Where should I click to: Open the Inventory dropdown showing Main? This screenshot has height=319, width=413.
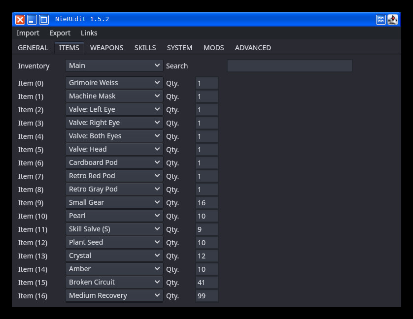point(114,65)
